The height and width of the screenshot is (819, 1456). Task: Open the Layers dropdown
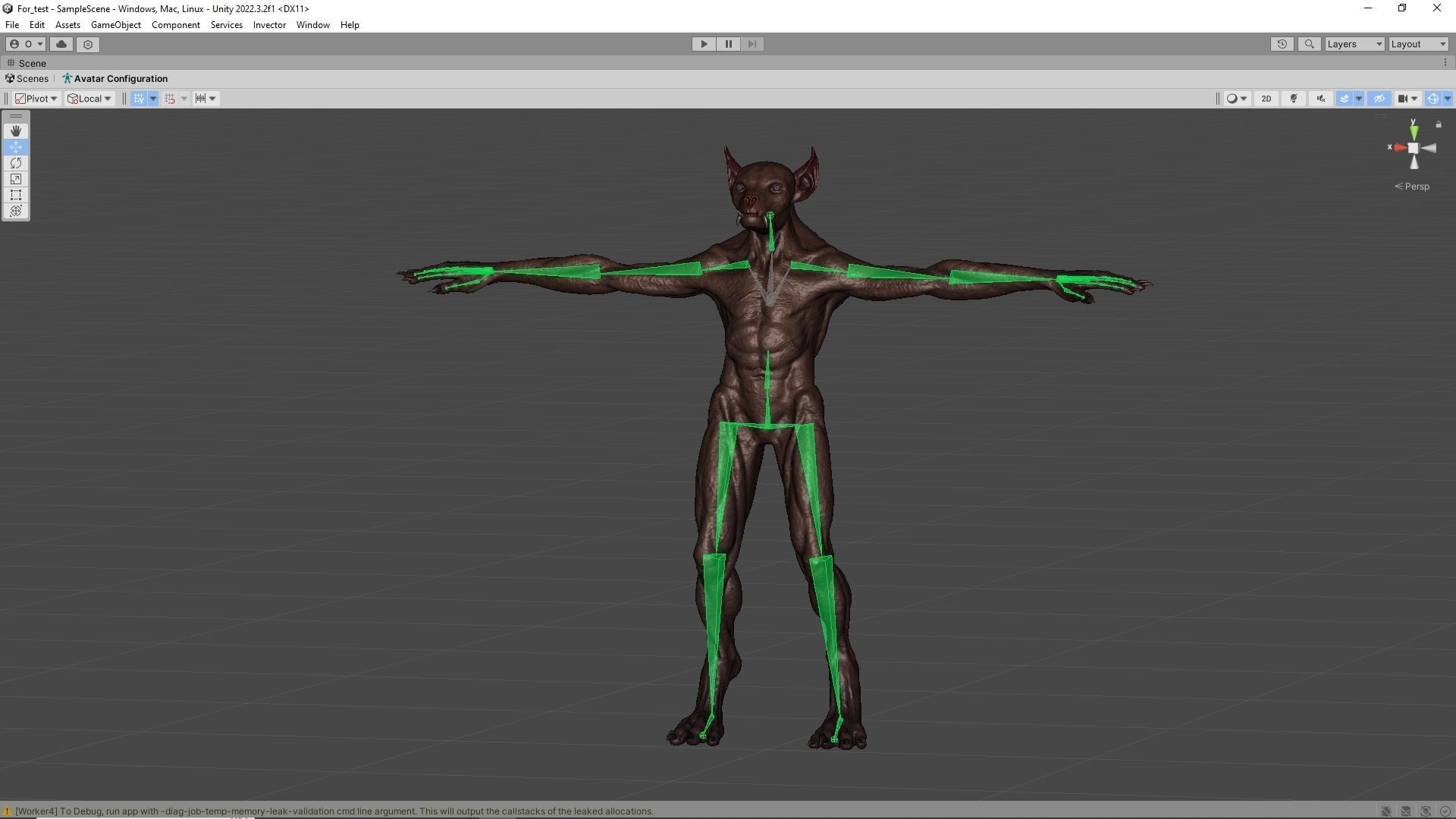1354,44
